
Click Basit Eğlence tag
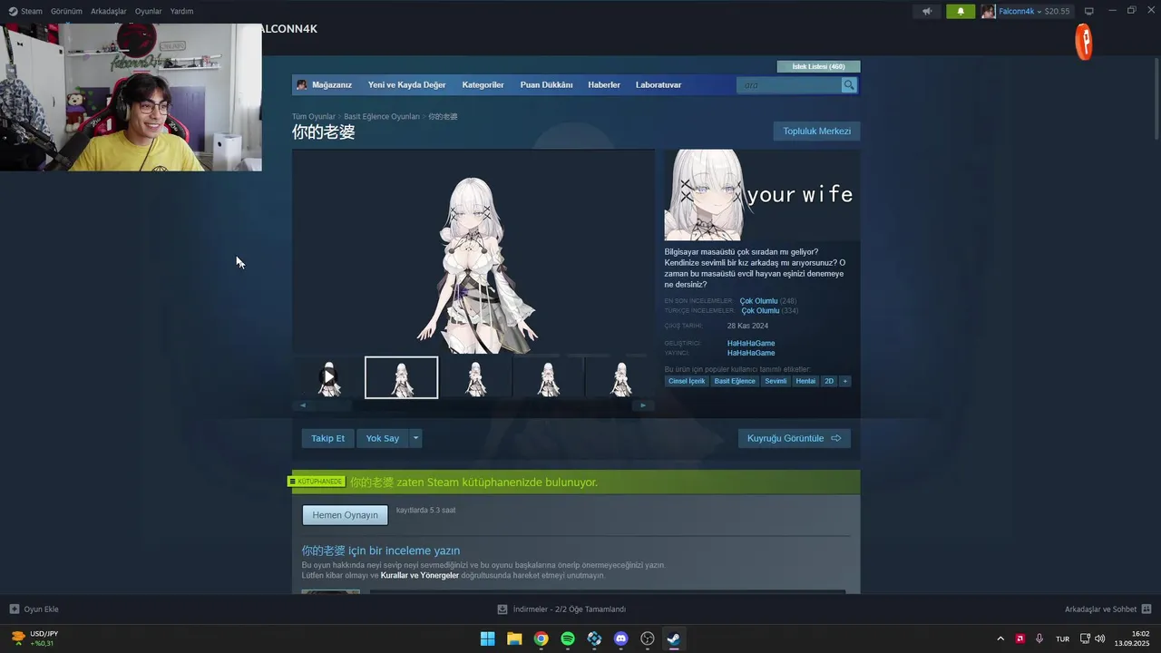point(735,381)
